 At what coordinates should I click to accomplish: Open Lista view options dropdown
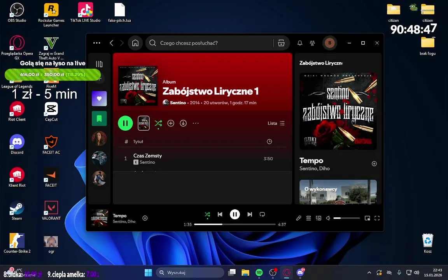[x=276, y=123]
